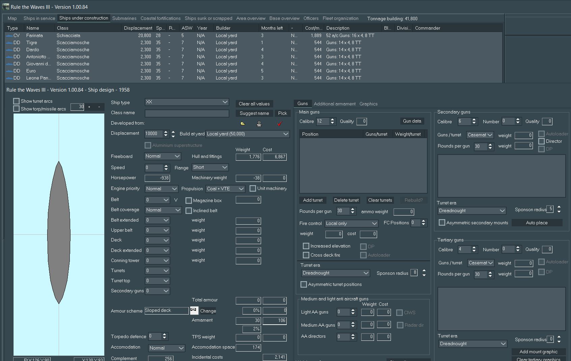571x361 pixels.
Task: Increase FC Positions stepper
Action: (424, 221)
